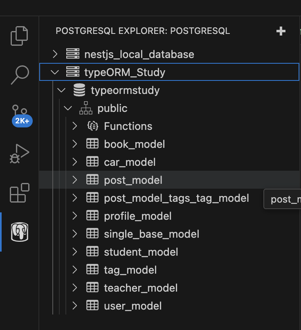Click the user_model table icon
Viewport: 301px width, 330px height.
(92, 305)
